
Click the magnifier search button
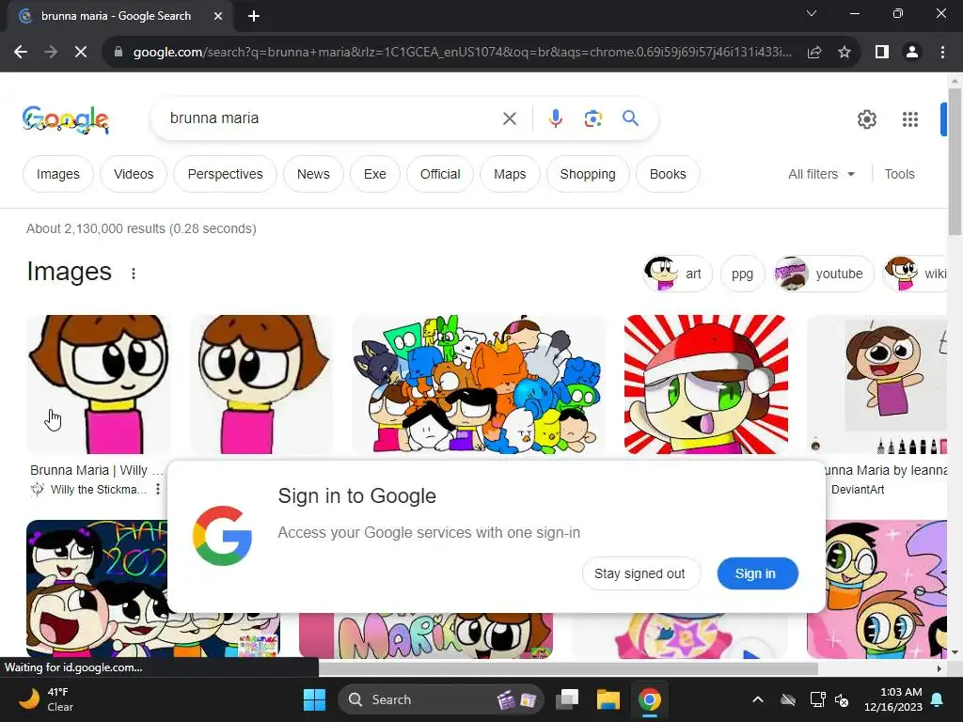coord(630,118)
